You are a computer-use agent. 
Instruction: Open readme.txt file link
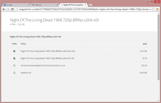click(26, 73)
